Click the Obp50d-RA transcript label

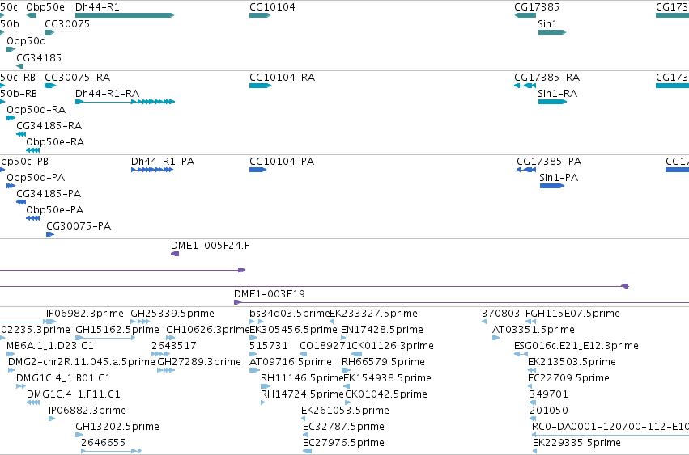36,110
